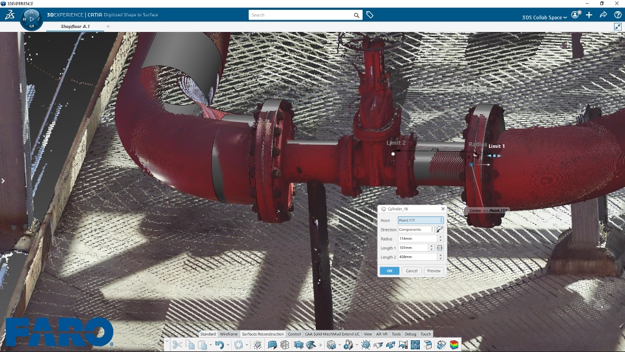Screen dimensions: 625x352
Task: Expand the shapes tool dropdown arrow
Action: pyautogui.click(x=356, y=345)
